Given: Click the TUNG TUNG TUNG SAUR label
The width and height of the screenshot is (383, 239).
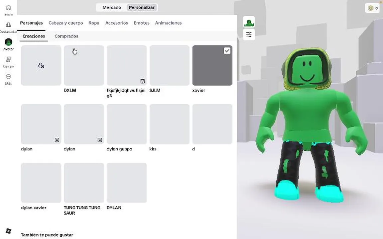Looking at the screenshot, I should [82, 210].
